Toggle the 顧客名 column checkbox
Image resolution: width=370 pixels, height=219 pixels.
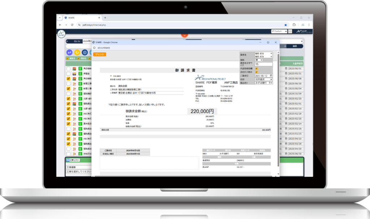coord(67,59)
